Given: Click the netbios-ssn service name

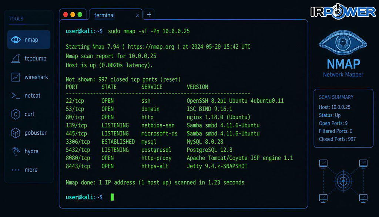Looking at the screenshot, I should (158, 125).
